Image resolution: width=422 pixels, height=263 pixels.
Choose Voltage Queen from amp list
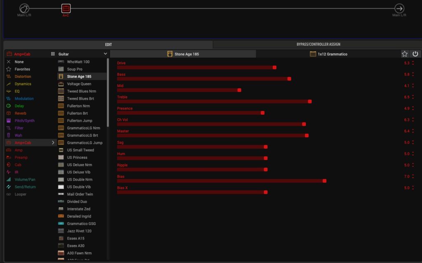pyautogui.click(x=79, y=84)
